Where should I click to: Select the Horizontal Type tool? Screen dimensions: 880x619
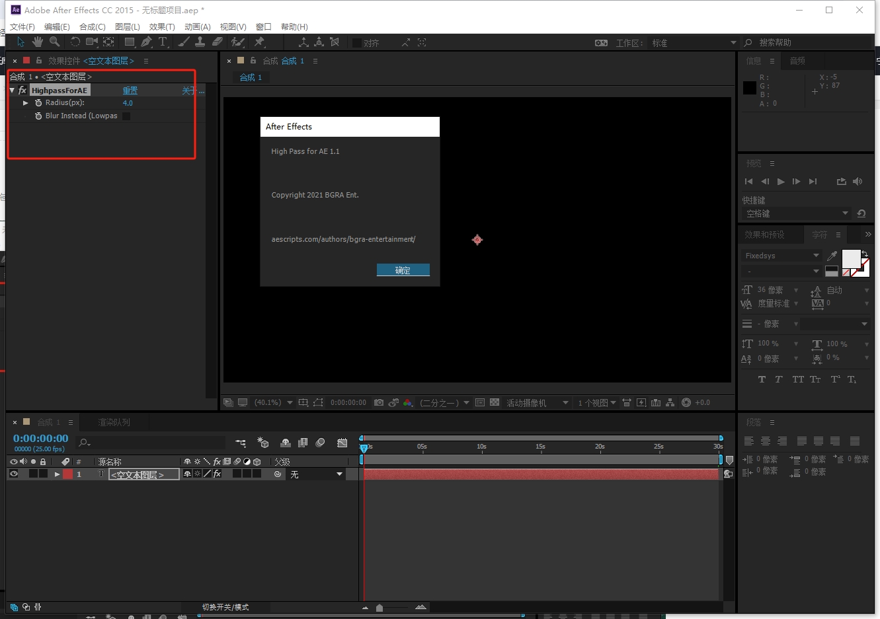(x=163, y=42)
